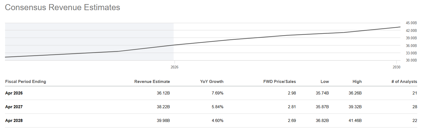Click the Revenue Estimate column header

click(x=152, y=82)
